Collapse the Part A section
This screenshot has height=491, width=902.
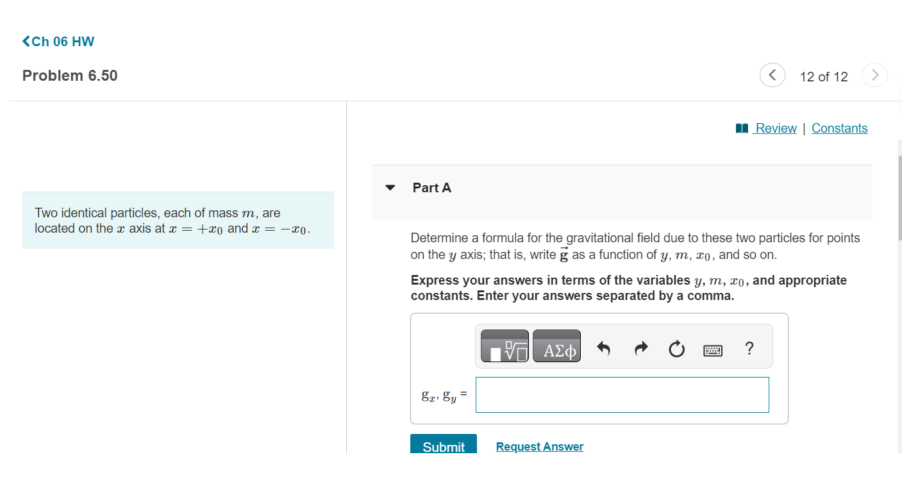tap(391, 187)
